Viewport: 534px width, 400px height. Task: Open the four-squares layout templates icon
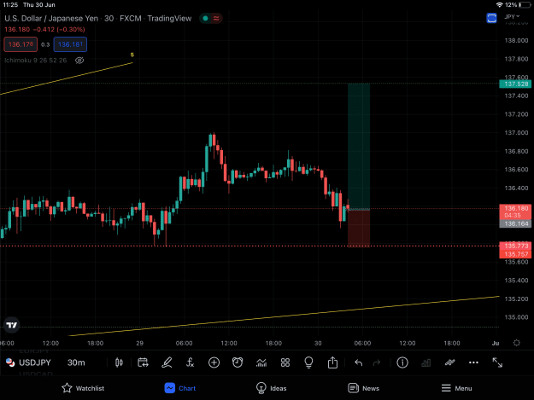pos(285,362)
